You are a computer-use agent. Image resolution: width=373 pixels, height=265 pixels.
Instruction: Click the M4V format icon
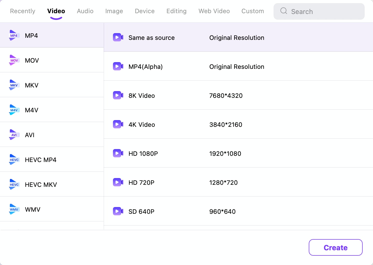click(14, 110)
